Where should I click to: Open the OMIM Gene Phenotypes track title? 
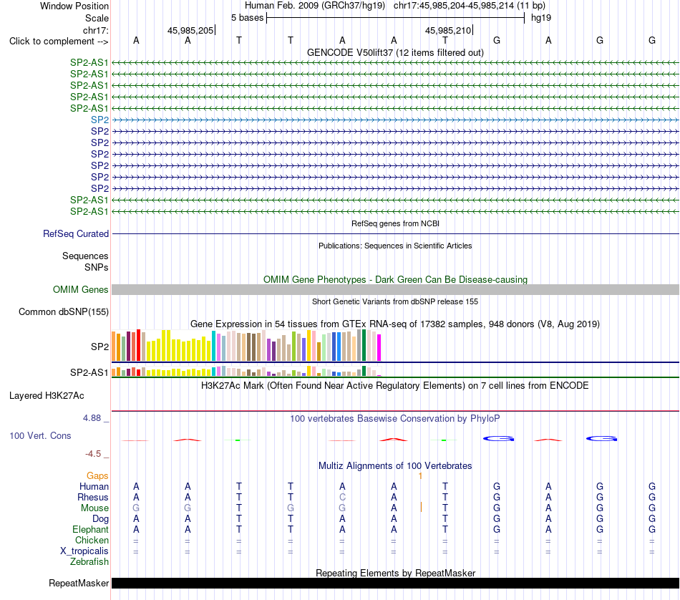pyautogui.click(x=395, y=279)
